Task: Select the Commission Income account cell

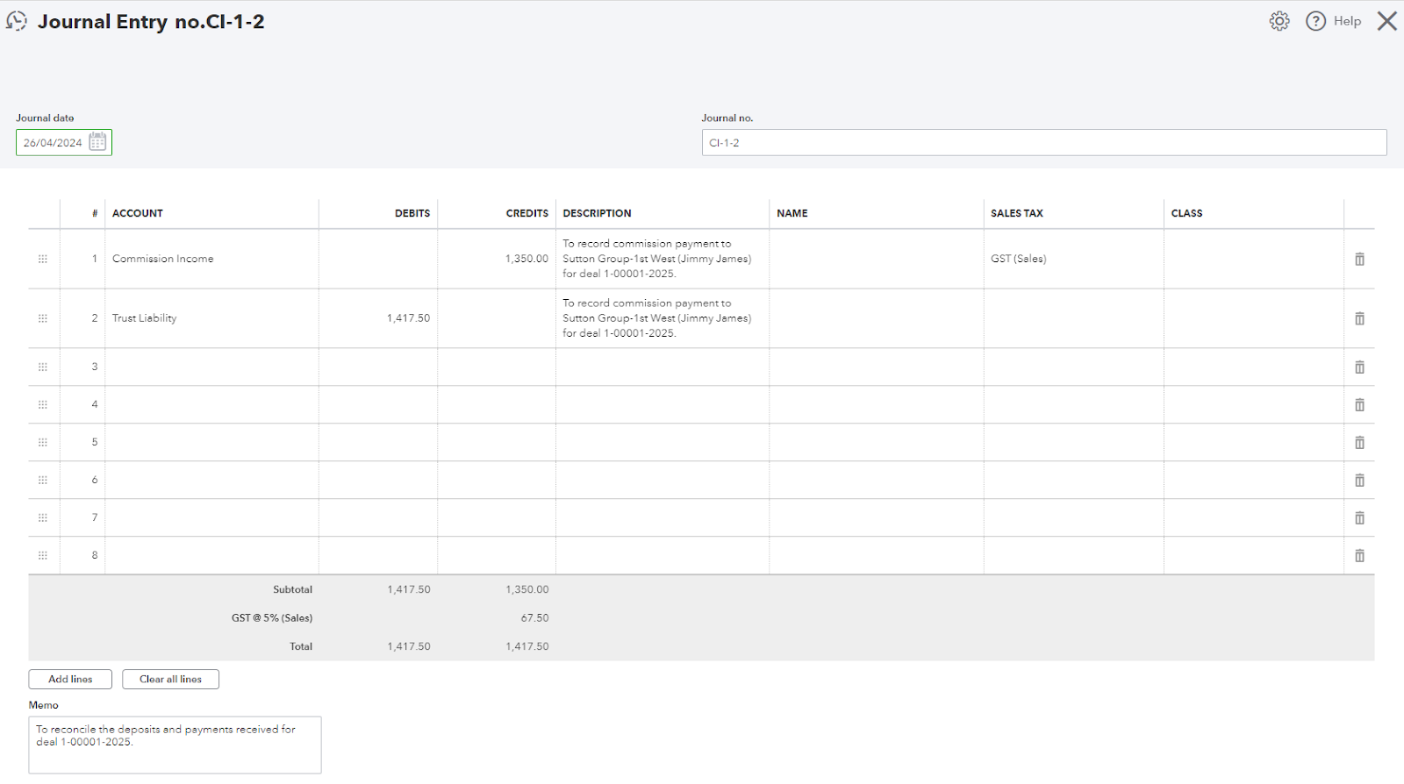Action: point(211,259)
